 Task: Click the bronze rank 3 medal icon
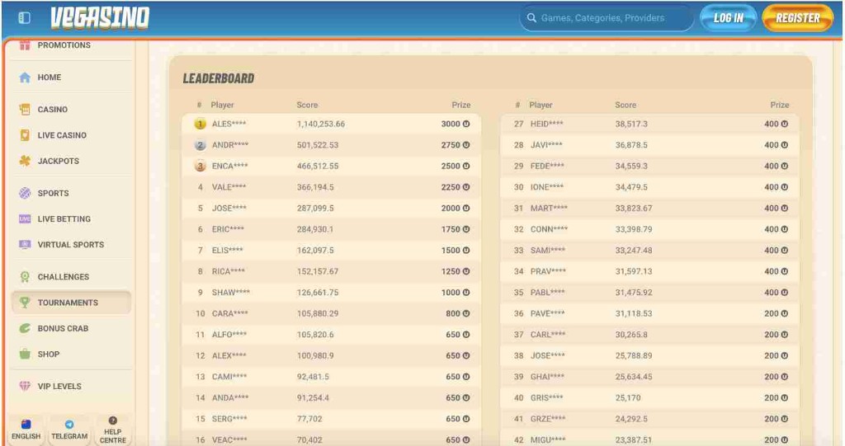click(200, 166)
